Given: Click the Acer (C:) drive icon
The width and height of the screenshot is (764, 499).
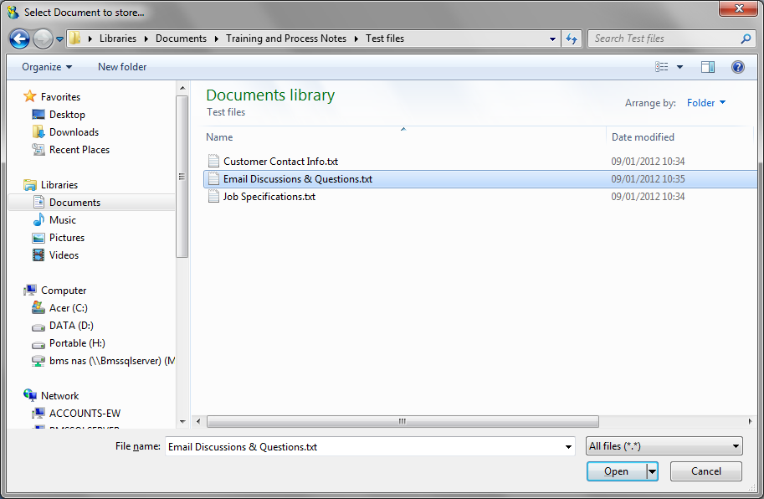Looking at the screenshot, I should [x=38, y=307].
